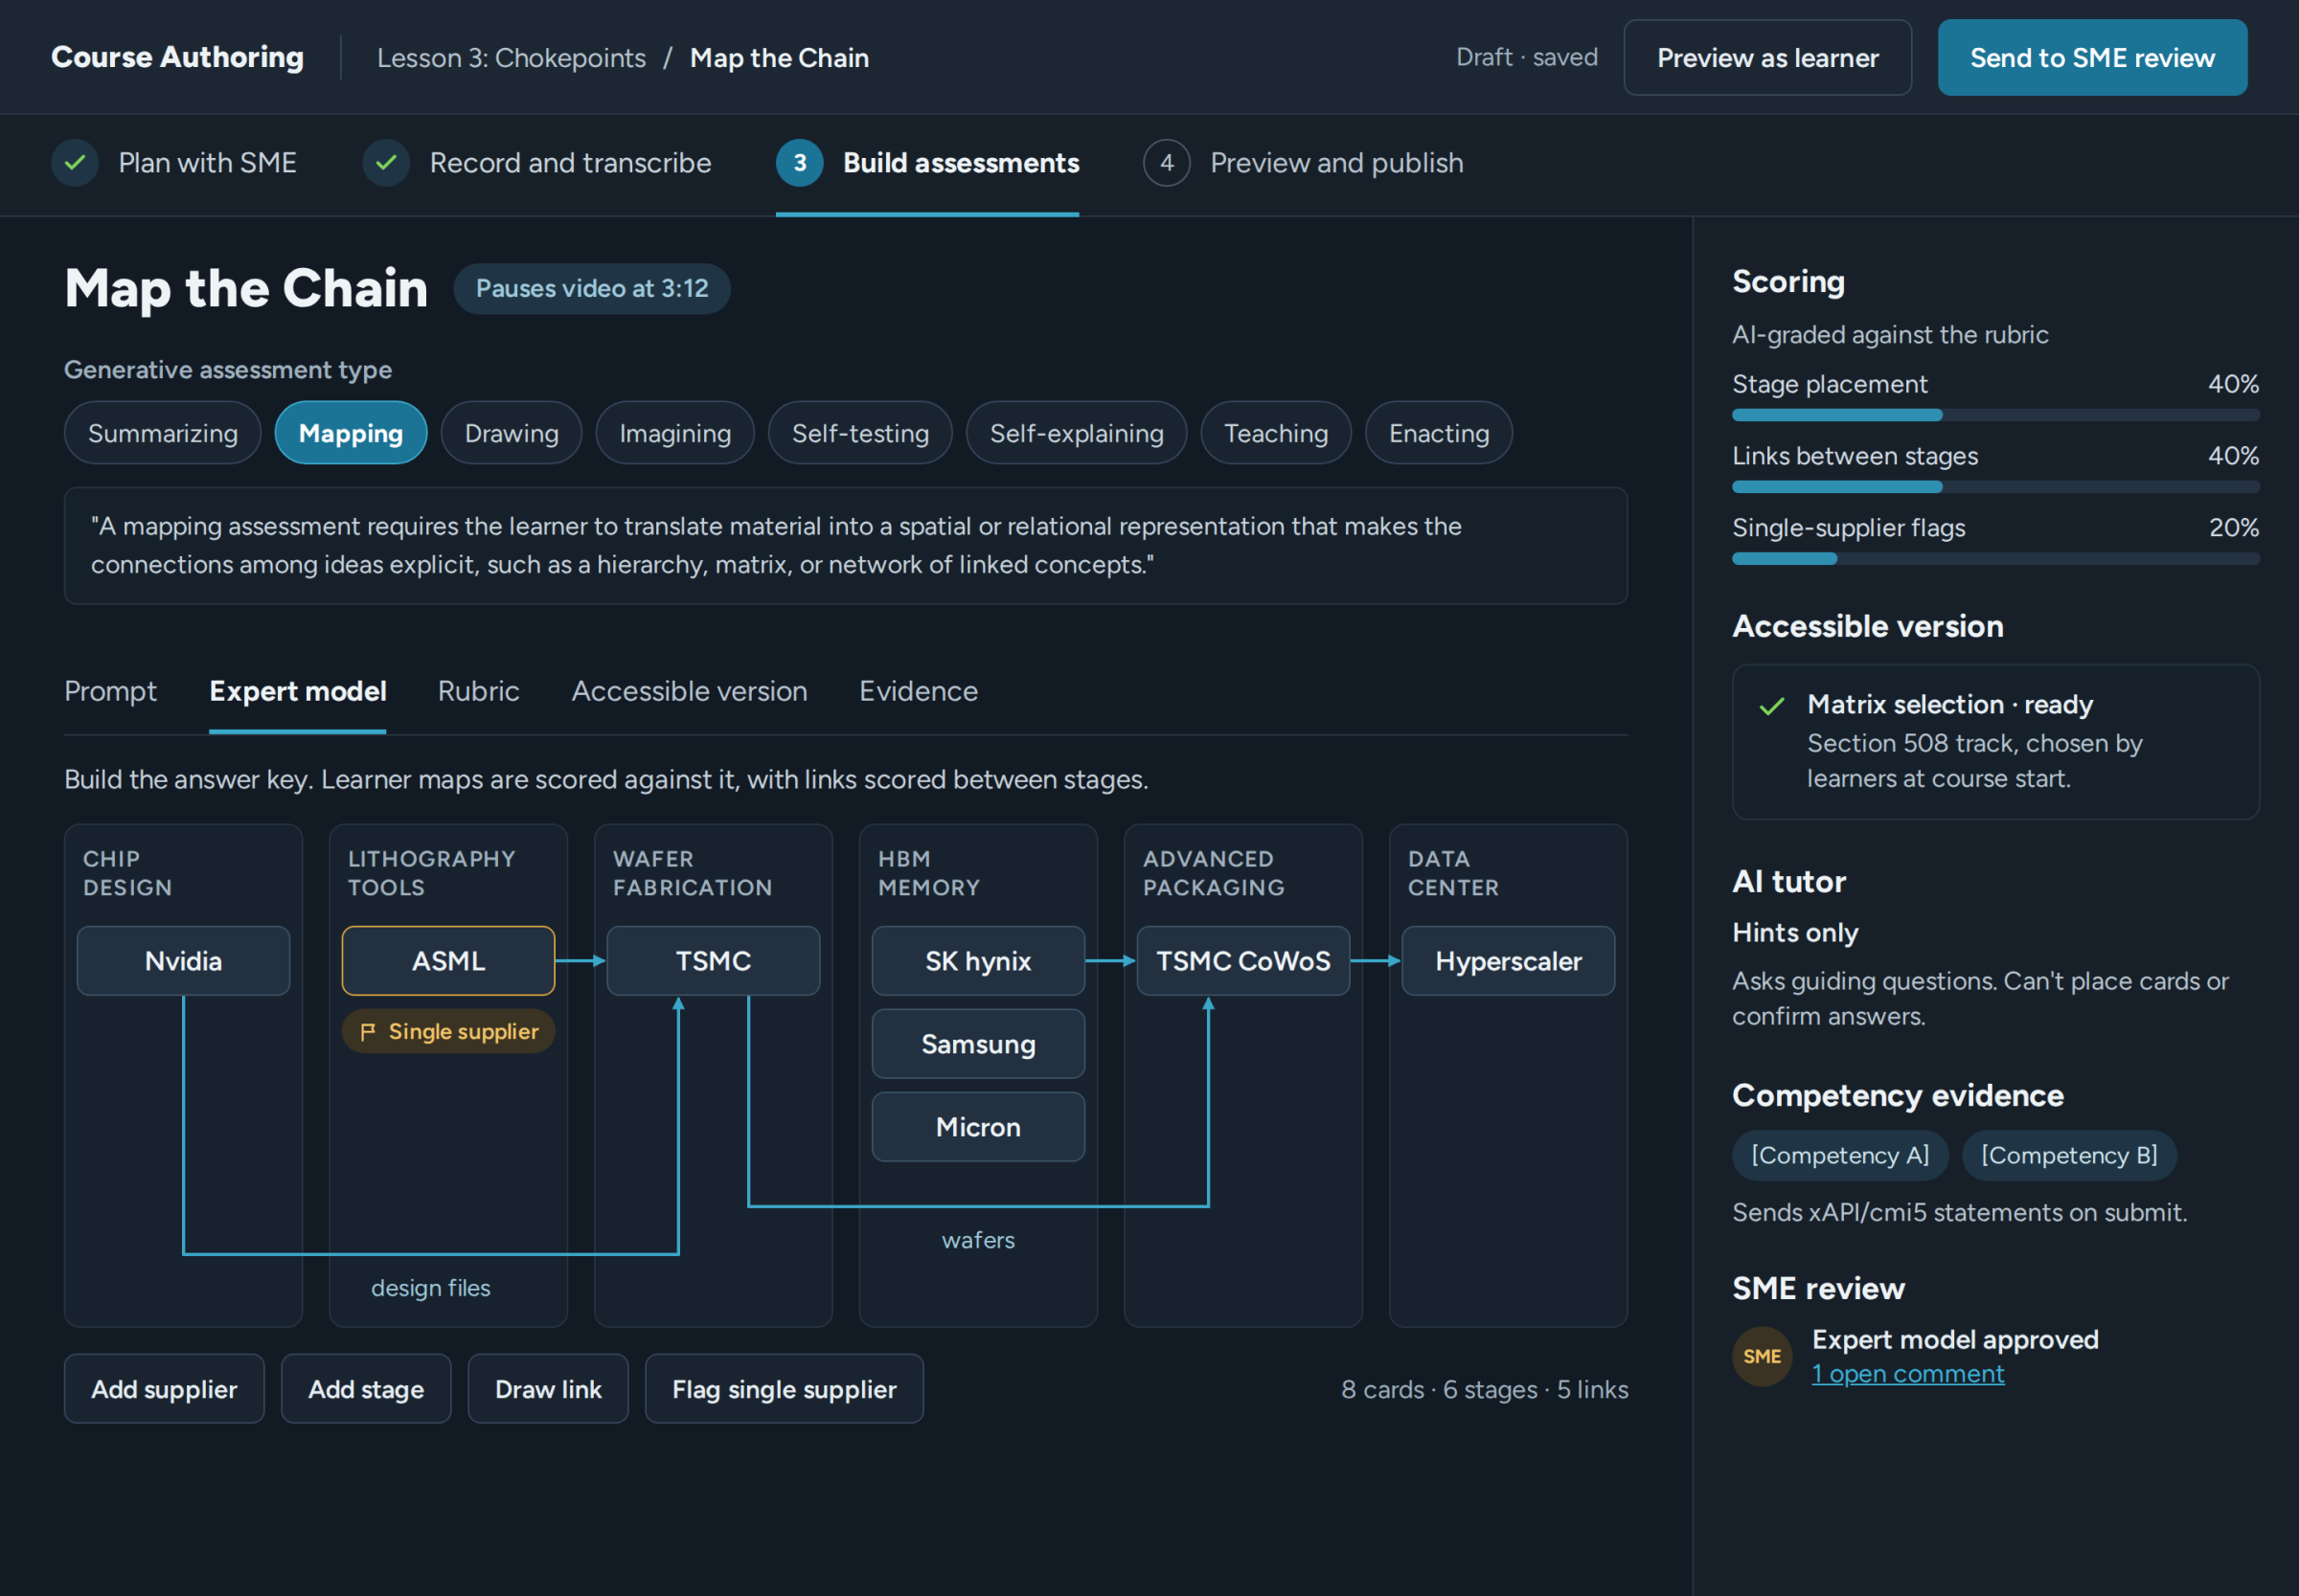Open the Accessible version tab

(690, 691)
